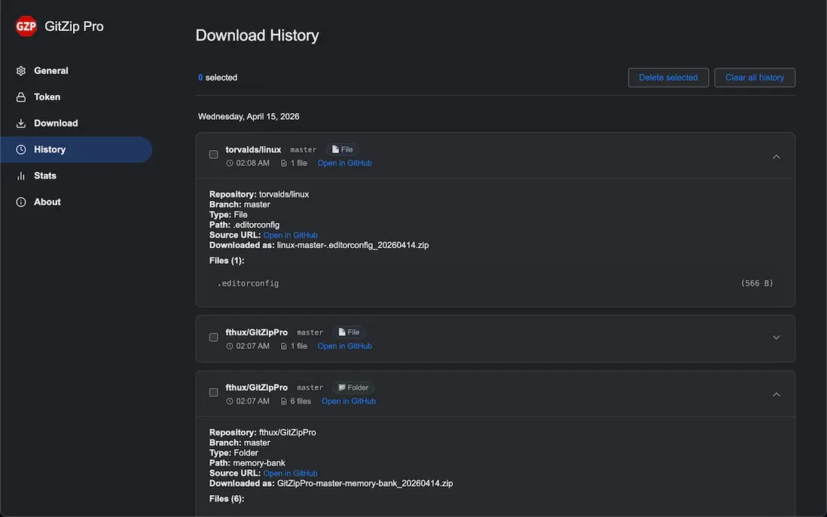Image resolution: width=827 pixels, height=517 pixels.
Task: Click the Delete selected button
Action: tap(668, 78)
